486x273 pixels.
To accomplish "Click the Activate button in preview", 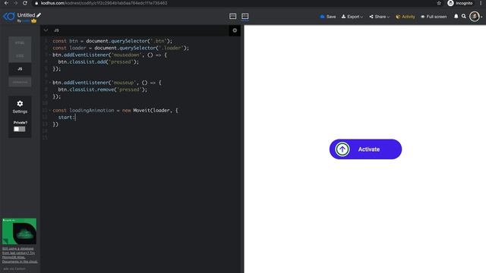I will 365,149.
